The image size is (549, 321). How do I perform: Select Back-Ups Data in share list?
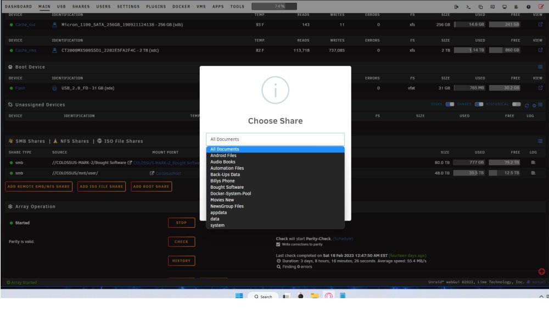(x=275, y=174)
